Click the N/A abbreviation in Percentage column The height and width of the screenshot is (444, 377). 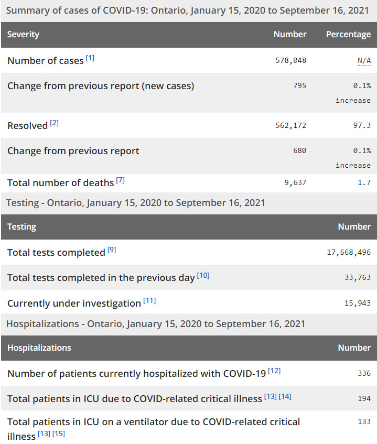pos(364,61)
